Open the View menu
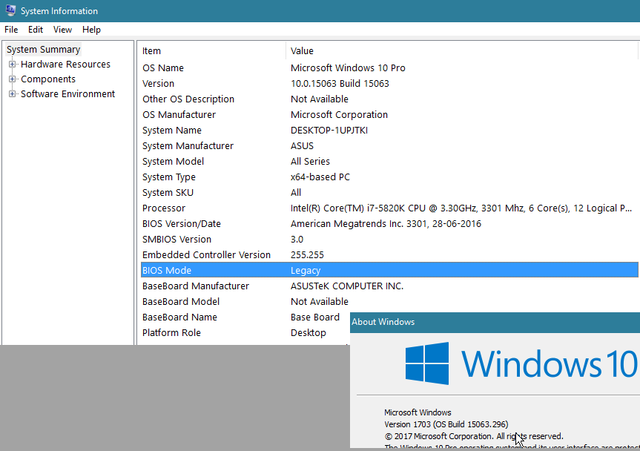This screenshot has height=451, width=640. click(x=62, y=30)
